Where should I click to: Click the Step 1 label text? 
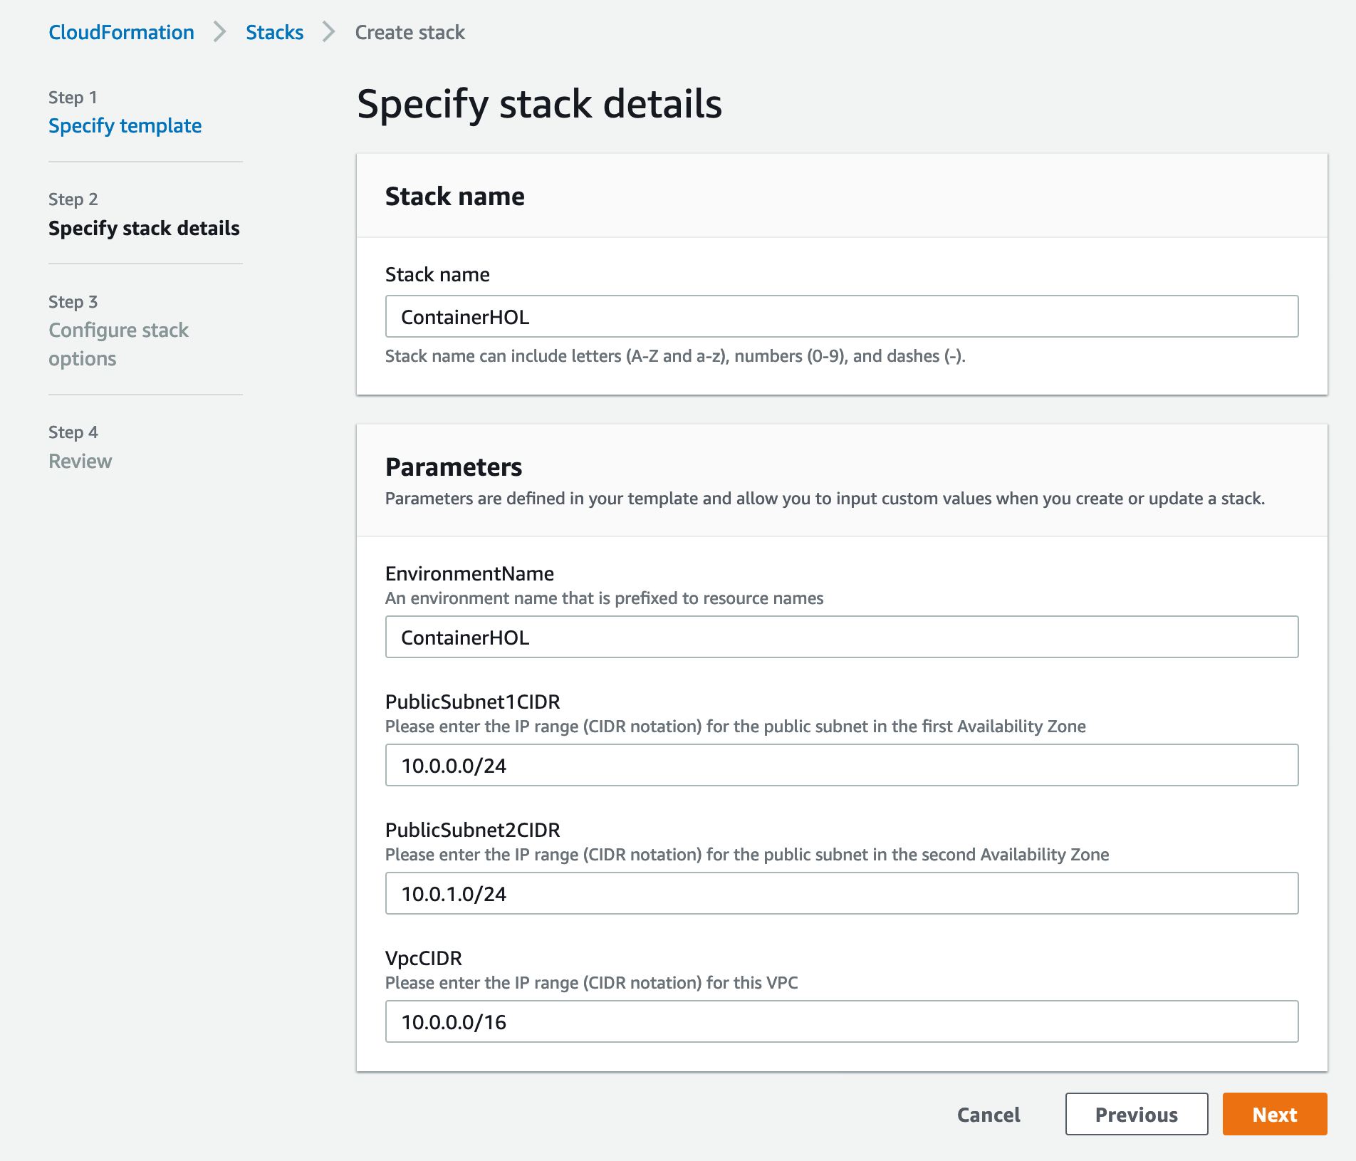pos(73,98)
